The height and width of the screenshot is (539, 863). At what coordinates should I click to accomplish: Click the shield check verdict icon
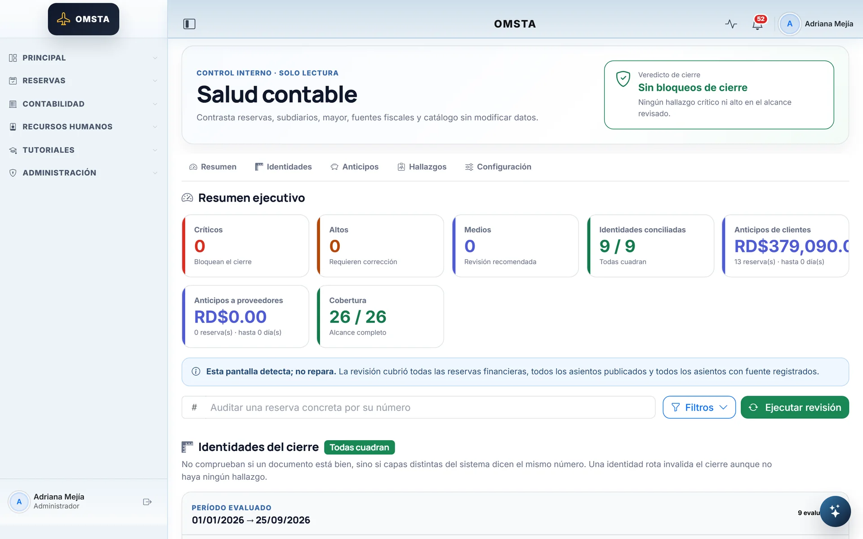[623, 79]
